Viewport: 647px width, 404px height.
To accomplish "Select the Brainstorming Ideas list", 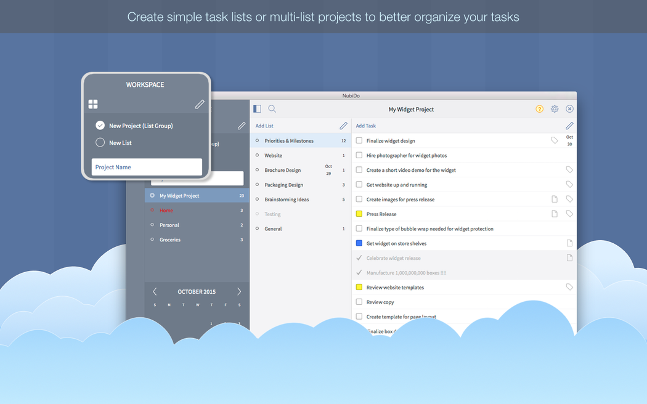I will [x=287, y=200].
